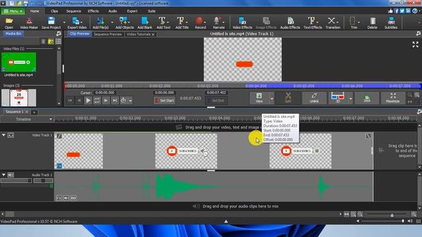Insert a blank clip with Add Blank
The height and width of the screenshot is (237, 422).
pos(144,23)
